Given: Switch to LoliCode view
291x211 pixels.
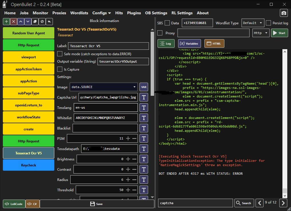Looking at the screenshot, I should pos(14,204).
